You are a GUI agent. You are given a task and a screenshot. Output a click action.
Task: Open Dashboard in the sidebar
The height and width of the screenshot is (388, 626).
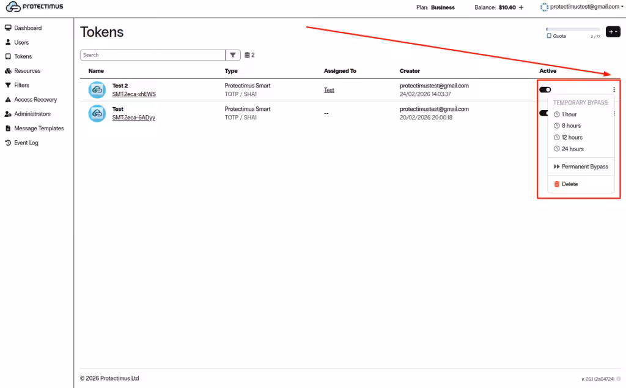[28, 28]
